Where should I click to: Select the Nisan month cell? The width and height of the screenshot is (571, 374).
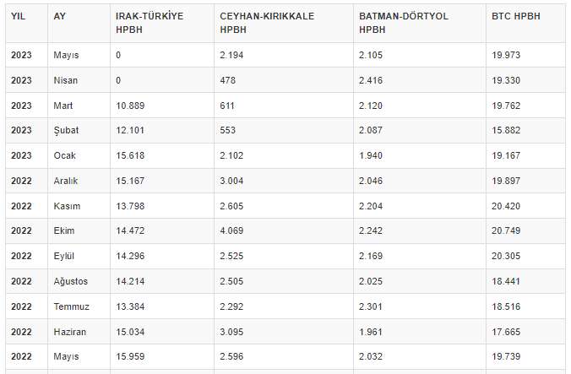click(x=66, y=80)
